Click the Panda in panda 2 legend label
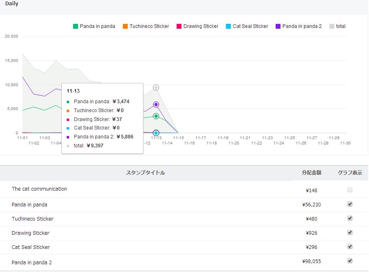 tap(302, 26)
